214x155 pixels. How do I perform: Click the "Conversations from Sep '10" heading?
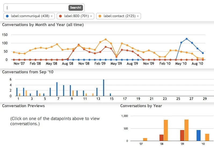point(28,72)
